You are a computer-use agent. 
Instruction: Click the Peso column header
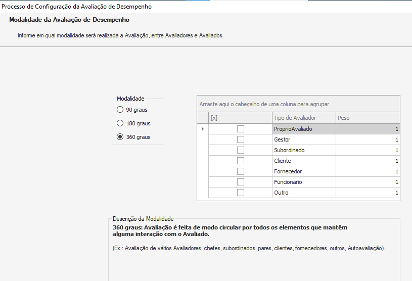[367, 118]
